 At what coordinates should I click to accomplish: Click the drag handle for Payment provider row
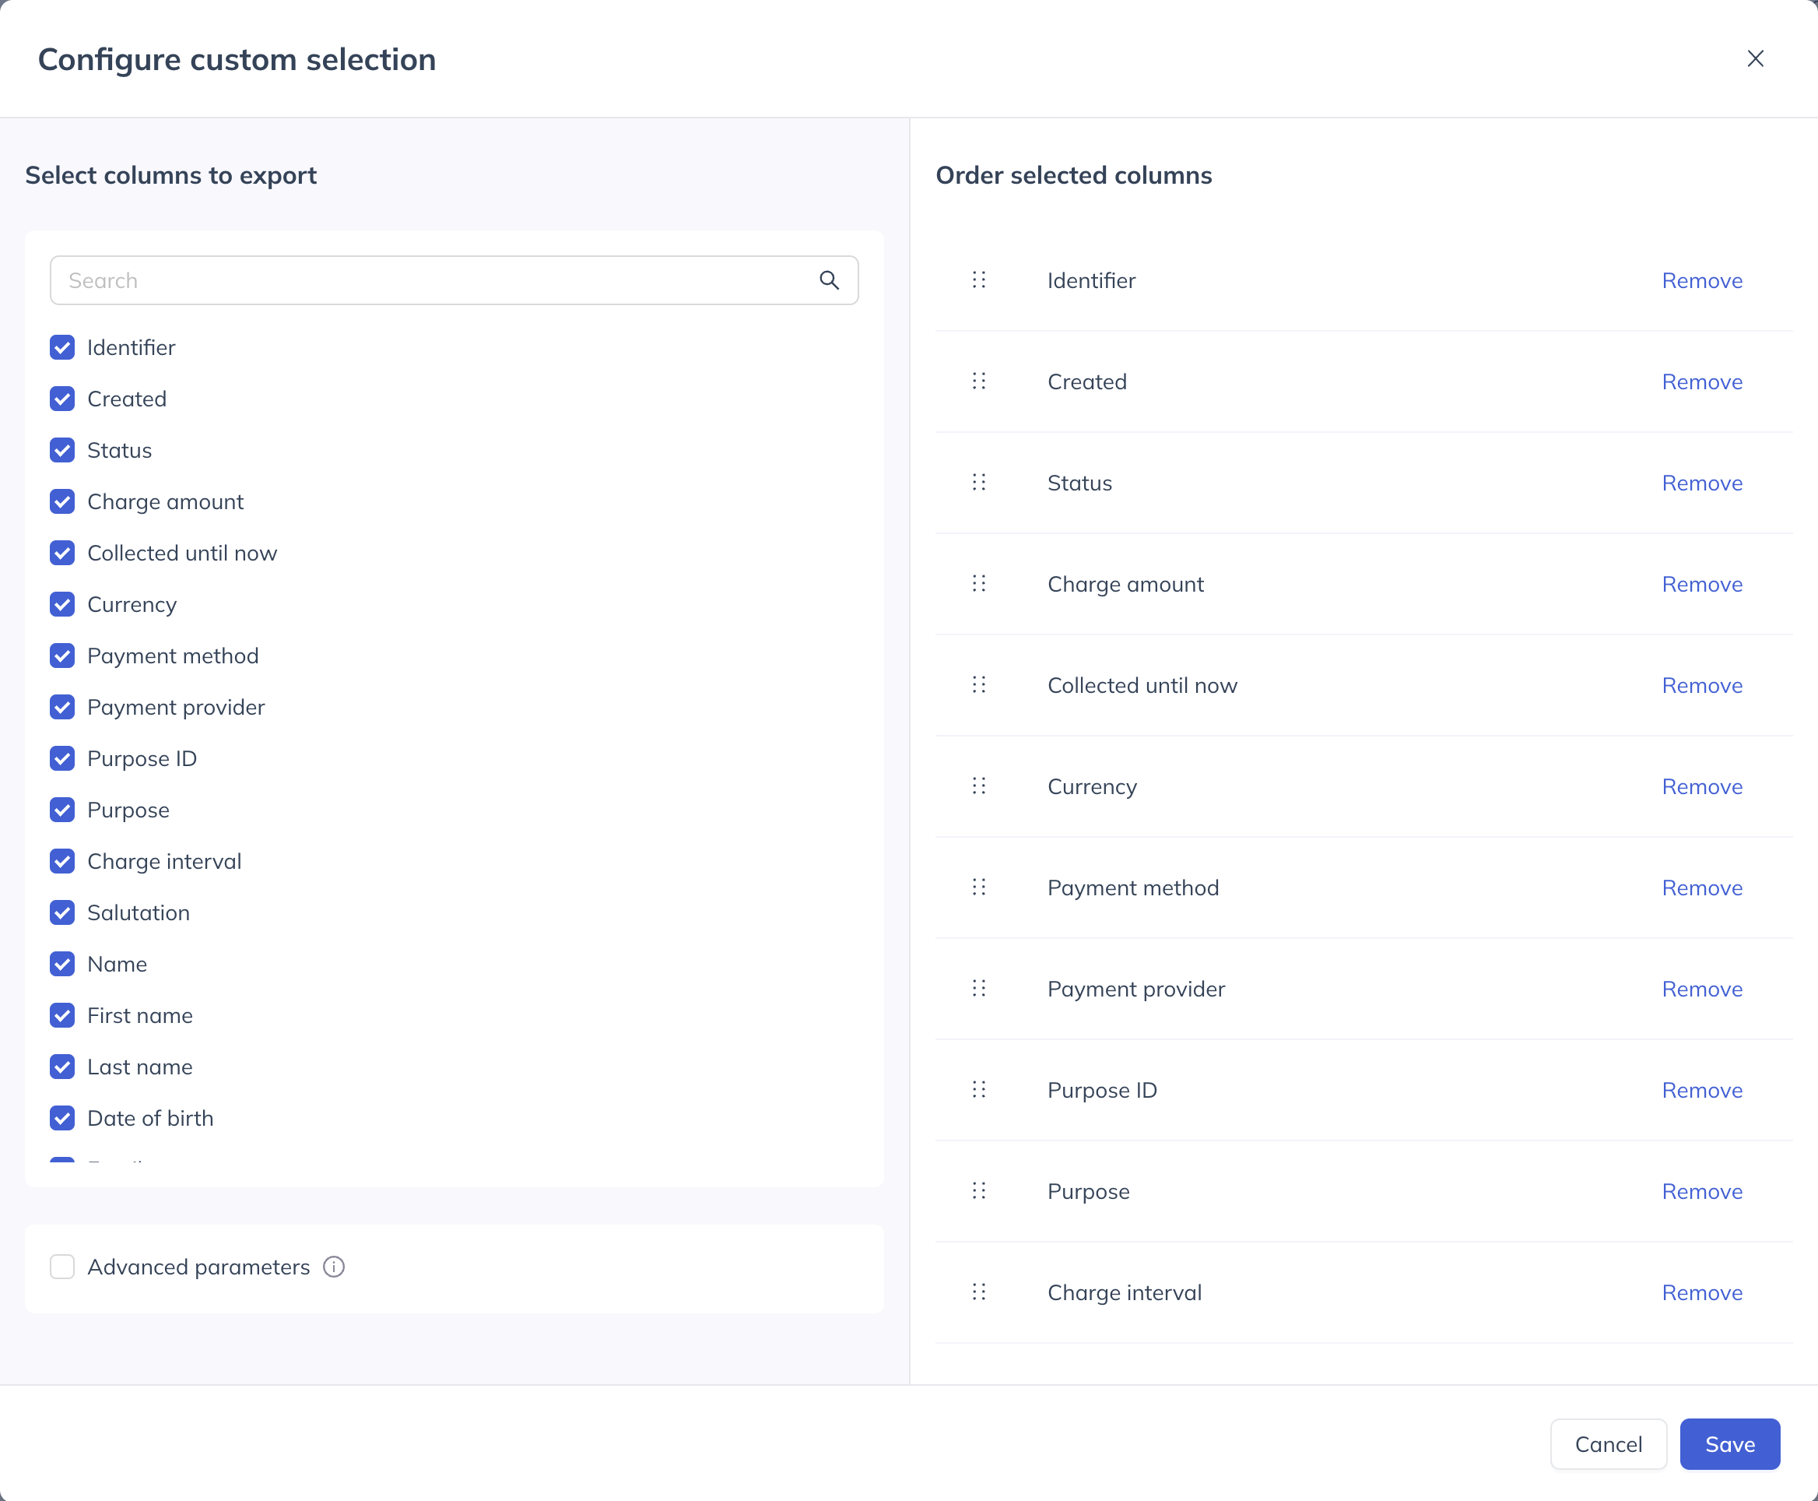[x=978, y=988]
